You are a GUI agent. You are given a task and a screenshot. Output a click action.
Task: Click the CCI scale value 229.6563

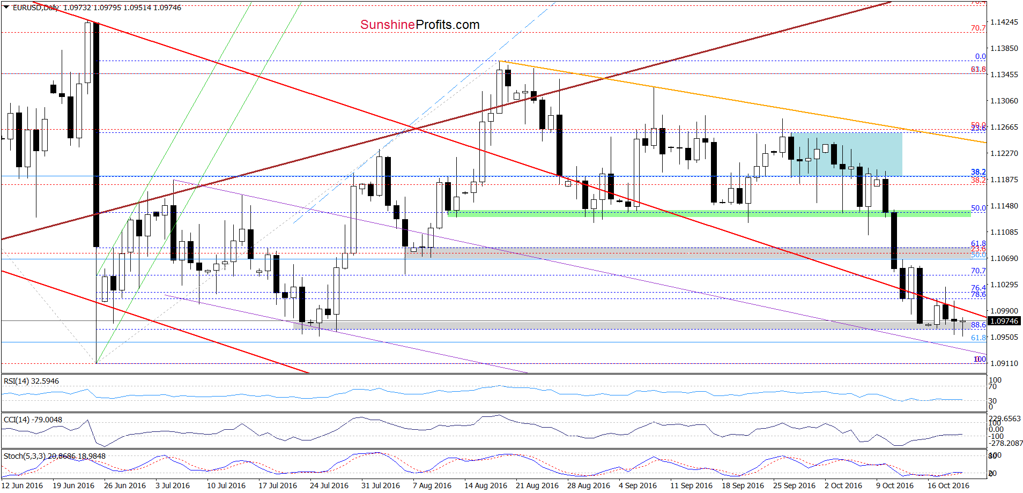(x=1005, y=419)
